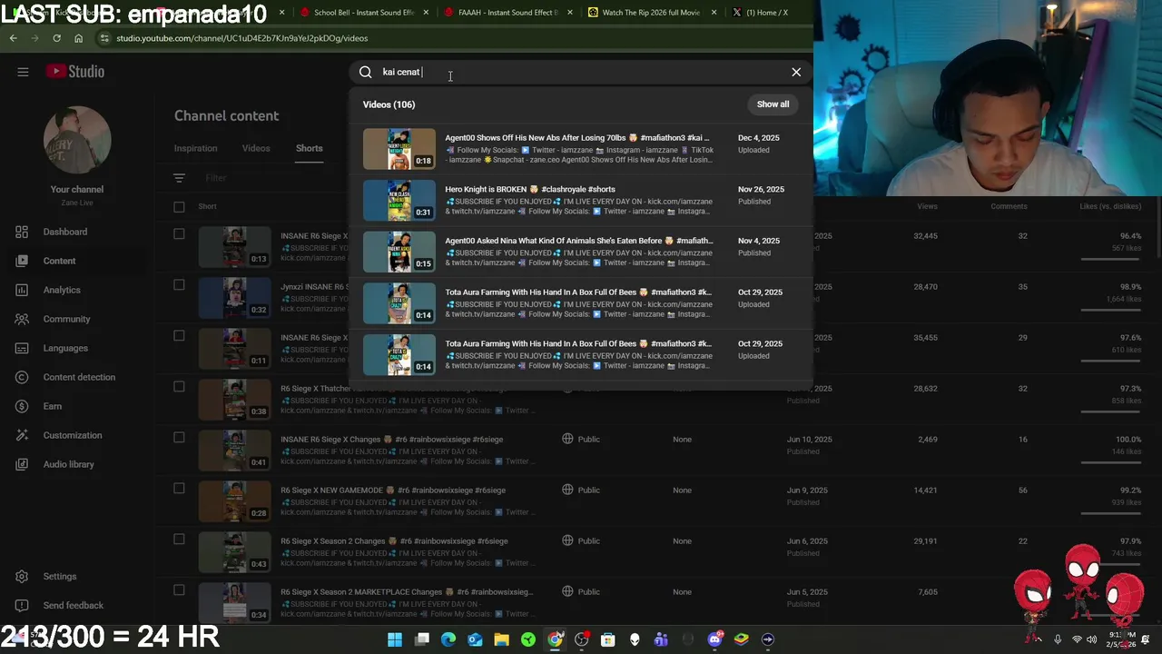The height and width of the screenshot is (654, 1162).
Task: Open the YouTube Studio hamburger menu
Action: 23,72
